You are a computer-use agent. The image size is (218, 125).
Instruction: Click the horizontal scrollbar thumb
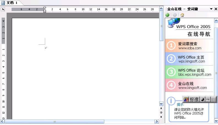point(54,121)
